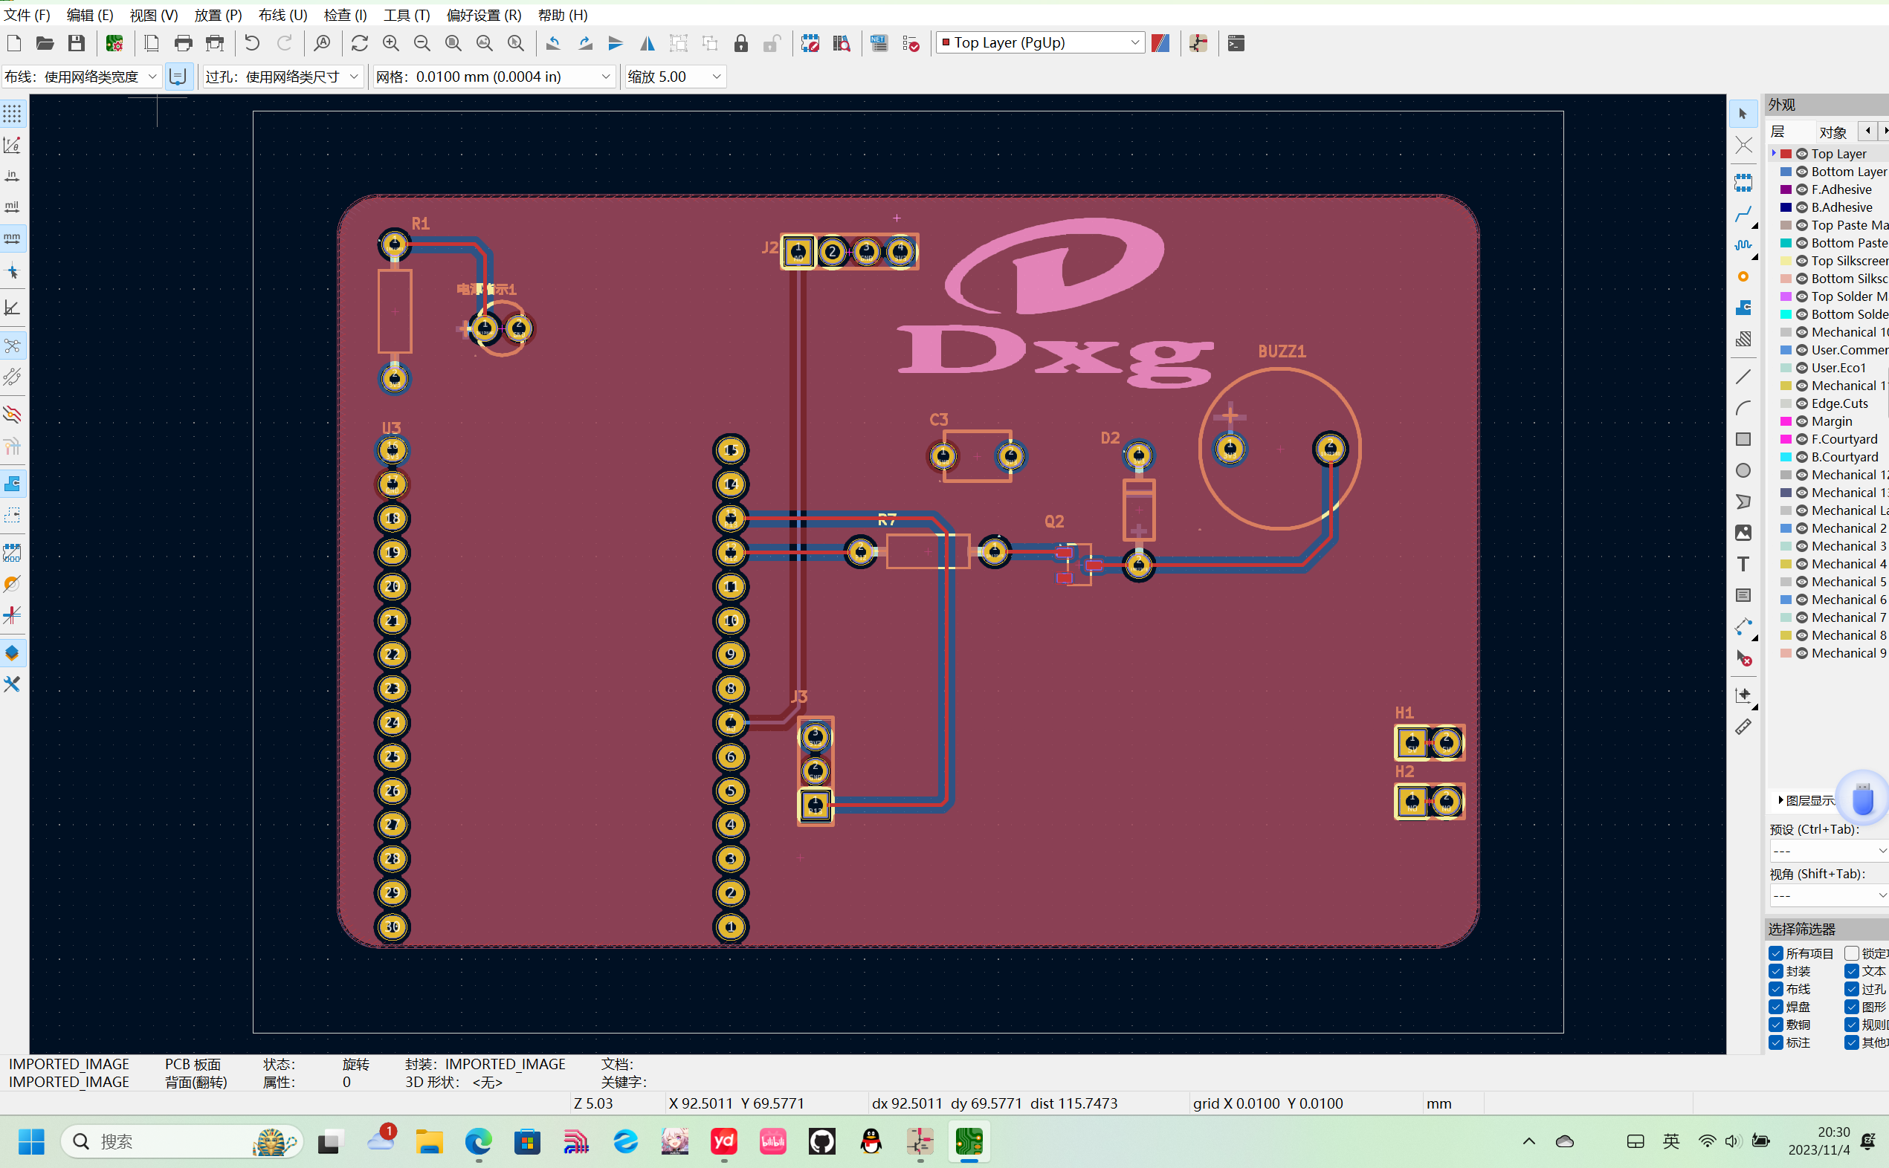This screenshot has width=1889, height=1168.
Task: Open the Footprint Editor icon
Action: 810,43
